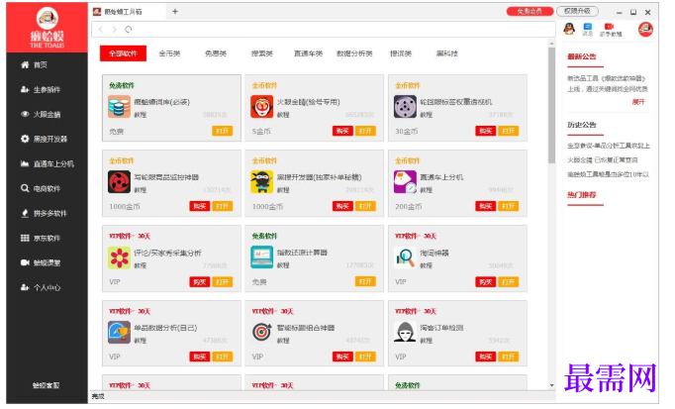The image size is (675, 409).
Task: Expand the announcement with 展开 link
Action: pyautogui.click(x=638, y=102)
